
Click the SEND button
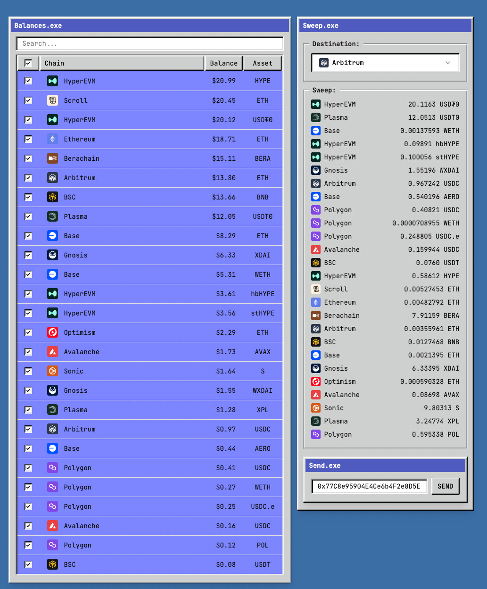[x=446, y=486]
